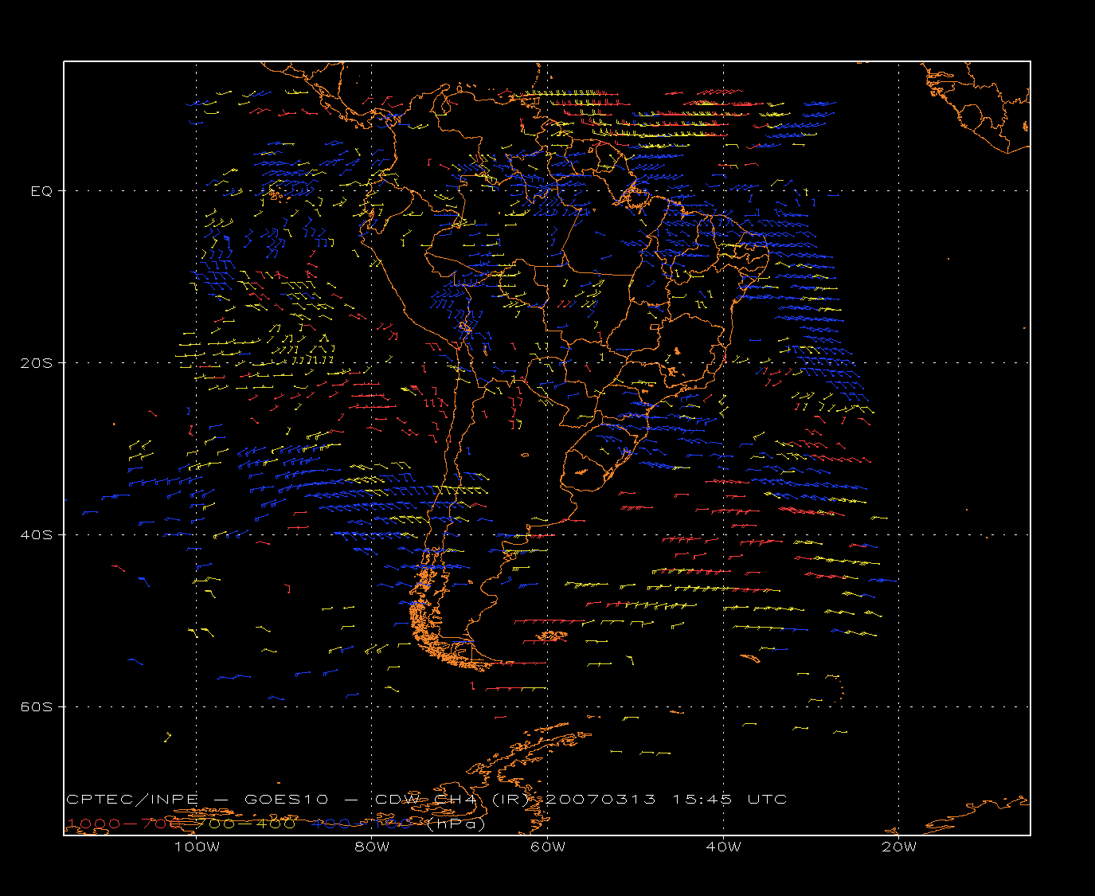Click the 20S latitude label
The image size is (1095, 896).
37,363
